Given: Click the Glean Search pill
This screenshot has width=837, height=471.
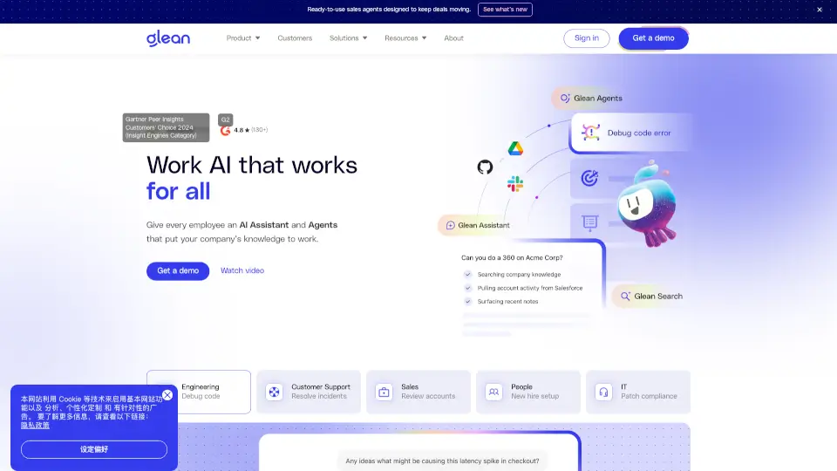Looking at the screenshot, I should point(650,297).
